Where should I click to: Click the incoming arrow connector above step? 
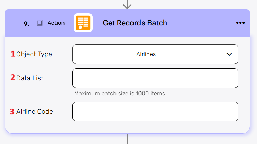(128, 4)
